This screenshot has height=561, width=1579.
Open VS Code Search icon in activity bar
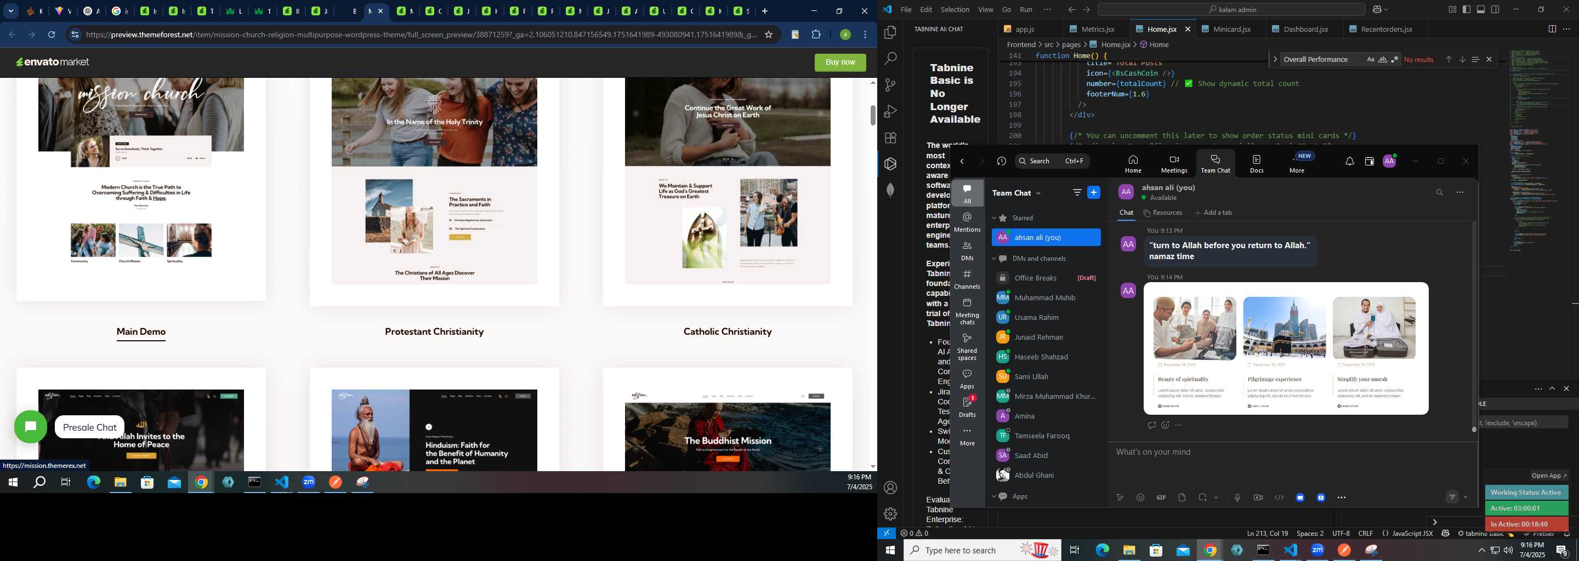[x=890, y=59]
